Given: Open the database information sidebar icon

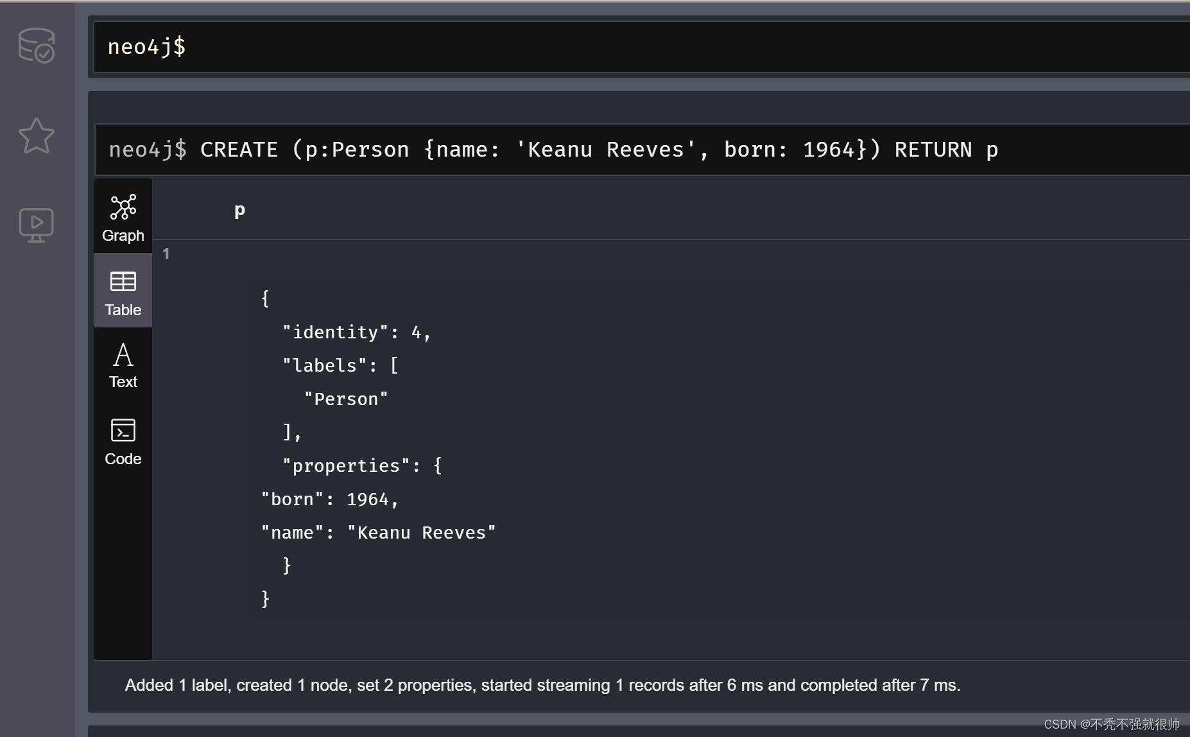Looking at the screenshot, I should pyautogui.click(x=37, y=46).
